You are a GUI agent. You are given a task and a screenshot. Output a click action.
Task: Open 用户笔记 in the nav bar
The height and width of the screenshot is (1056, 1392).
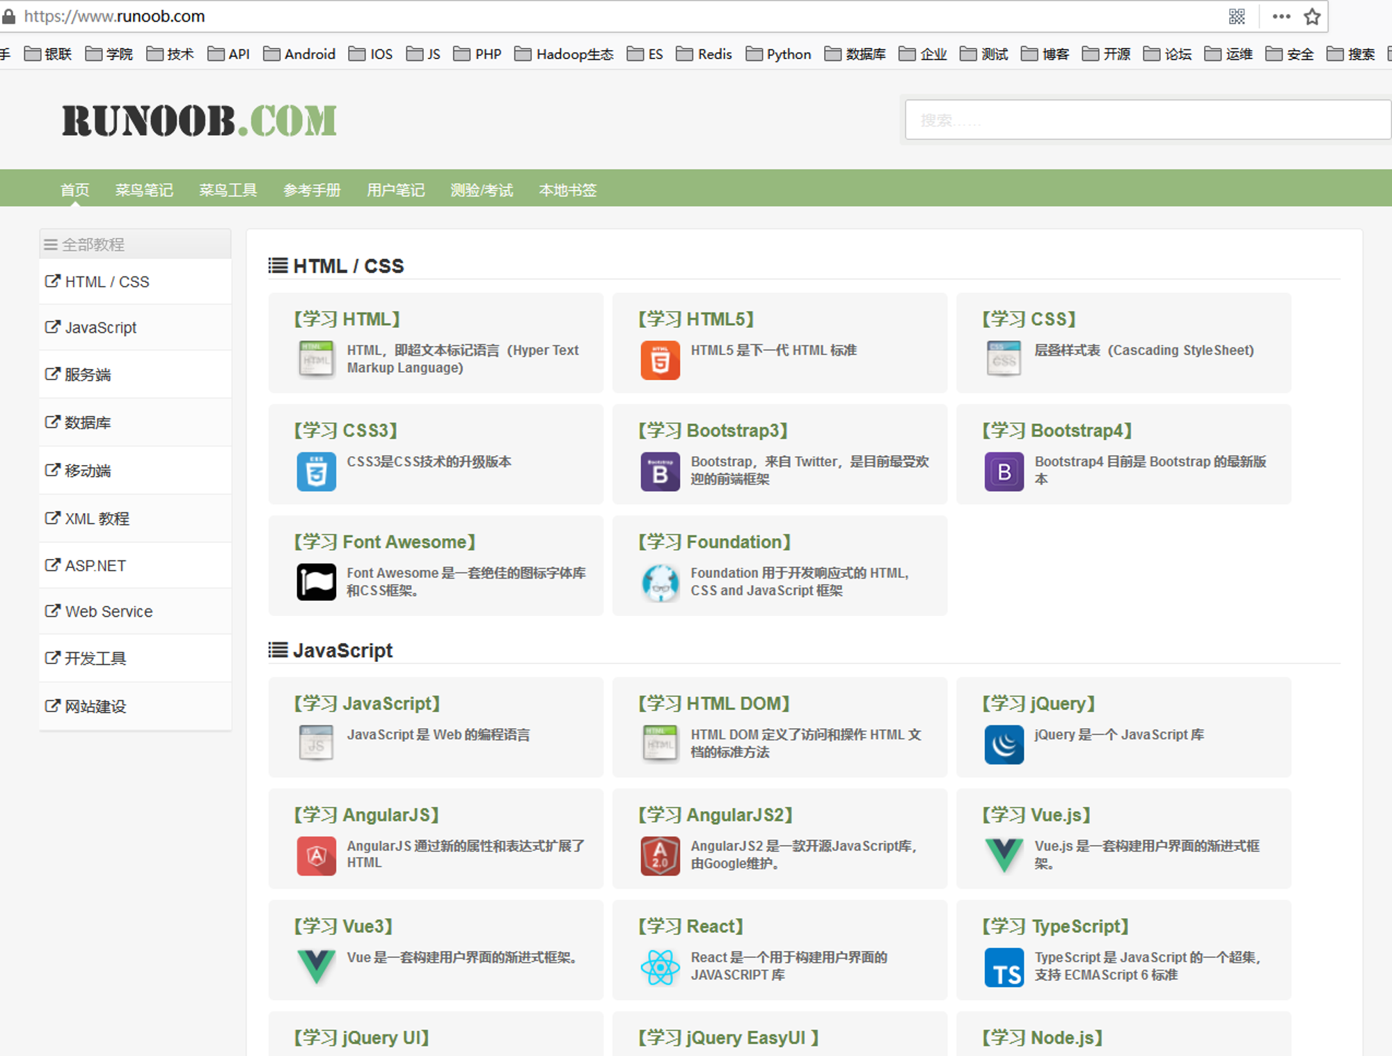tap(396, 190)
